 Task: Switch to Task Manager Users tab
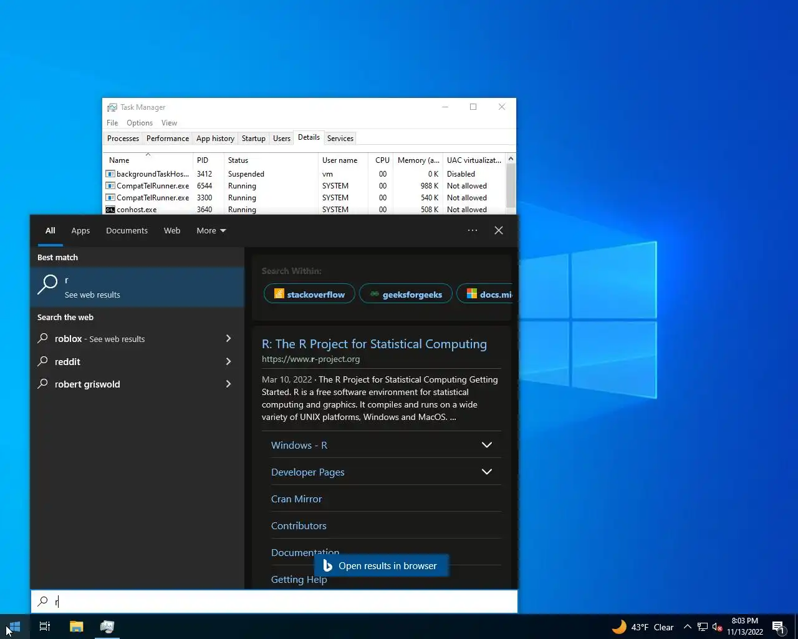[282, 139]
